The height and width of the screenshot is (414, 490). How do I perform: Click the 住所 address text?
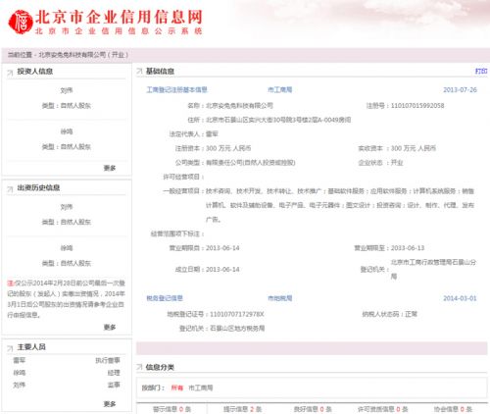click(278, 120)
